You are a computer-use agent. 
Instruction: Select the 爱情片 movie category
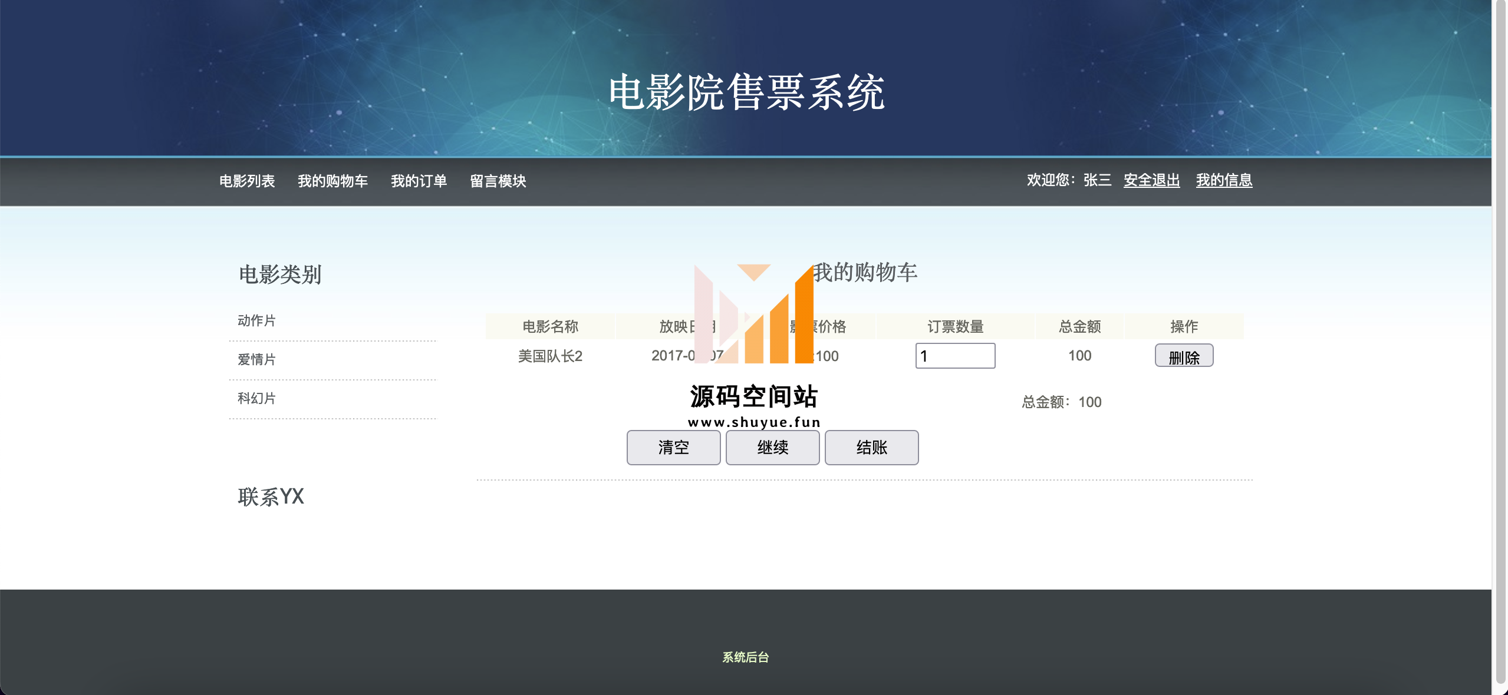coord(256,359)
